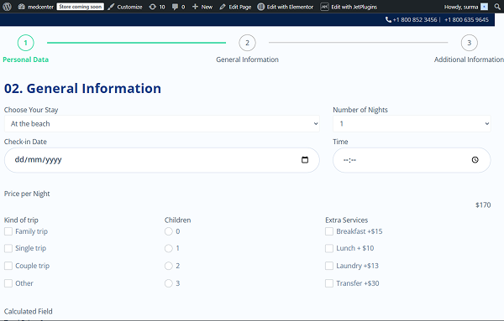Choose Edit with Elementor

pos(286,7)
